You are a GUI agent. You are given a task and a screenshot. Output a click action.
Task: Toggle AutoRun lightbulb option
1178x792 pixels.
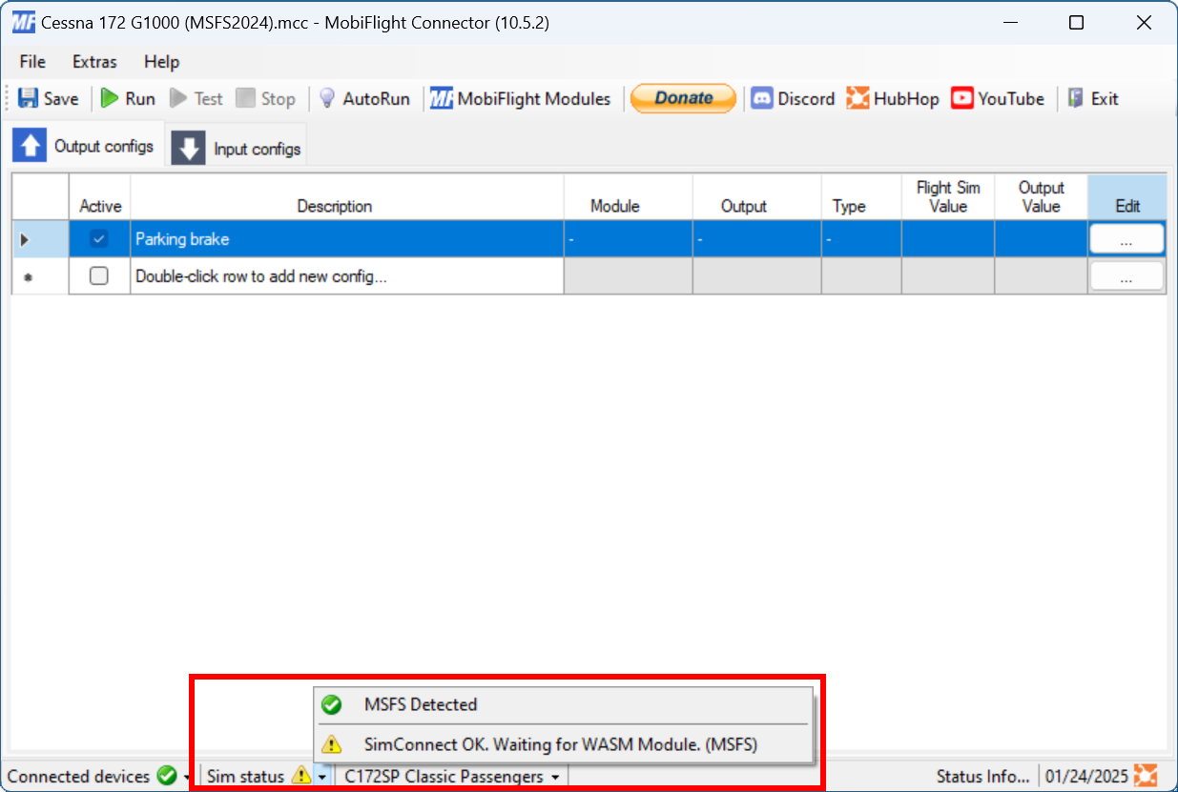coord(363,98)
